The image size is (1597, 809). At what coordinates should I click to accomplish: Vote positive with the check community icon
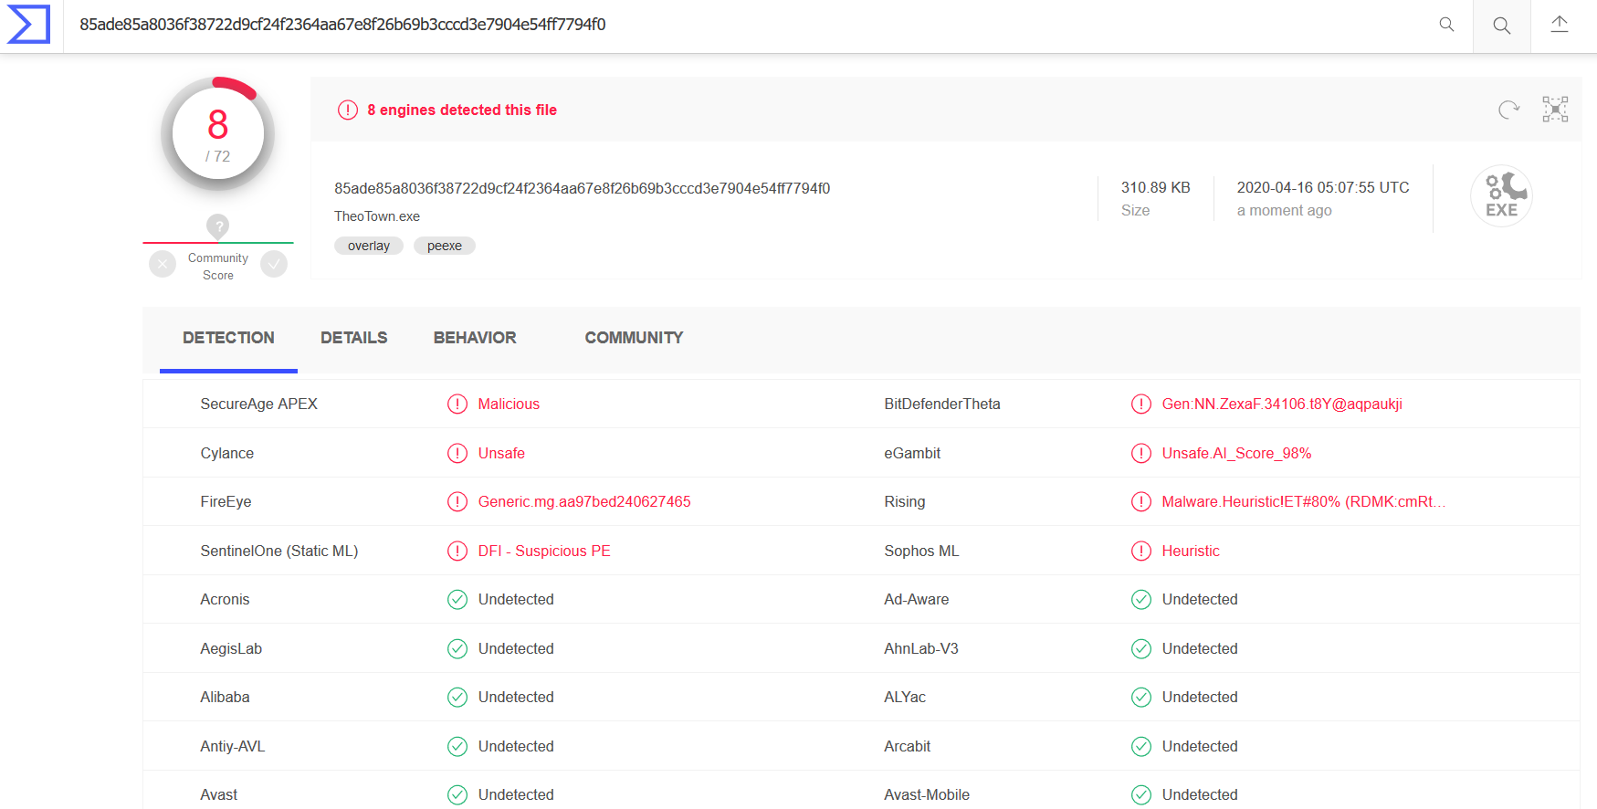point(274,265)
